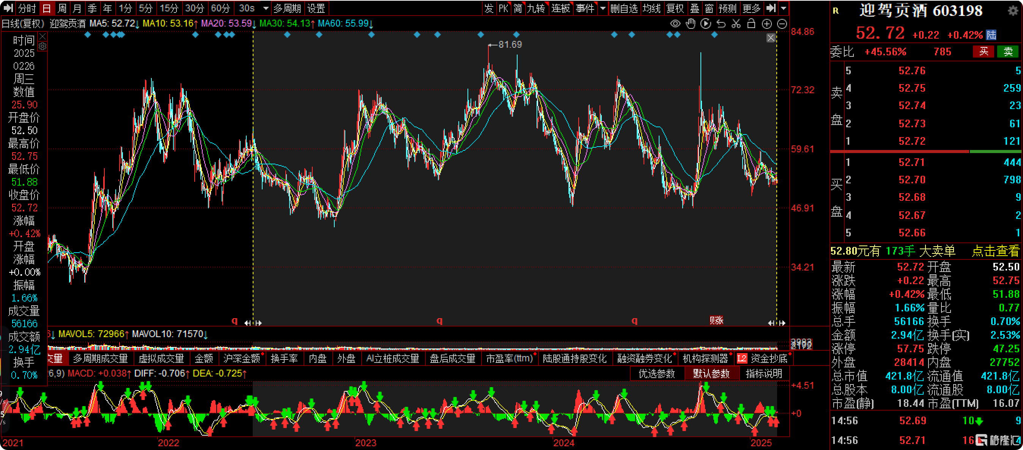The width and height of the screenshot is (1023, 450).
Task: Click the red 买 buy button
Action: tap(984, 52)
